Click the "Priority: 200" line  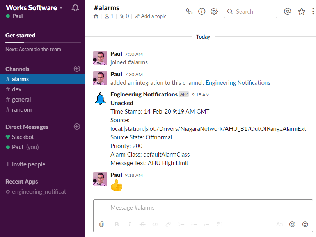126,146
